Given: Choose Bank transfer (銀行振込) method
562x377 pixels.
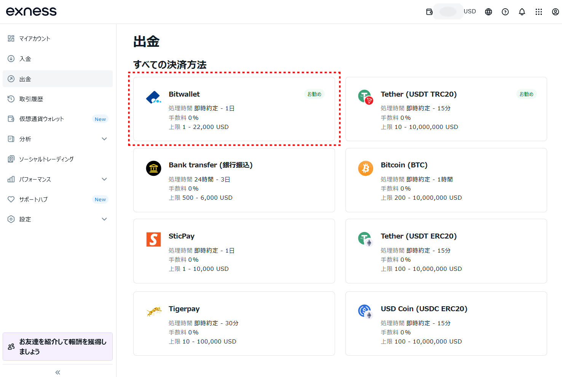Looking at the screenshot, I should [x=234, y=180].
